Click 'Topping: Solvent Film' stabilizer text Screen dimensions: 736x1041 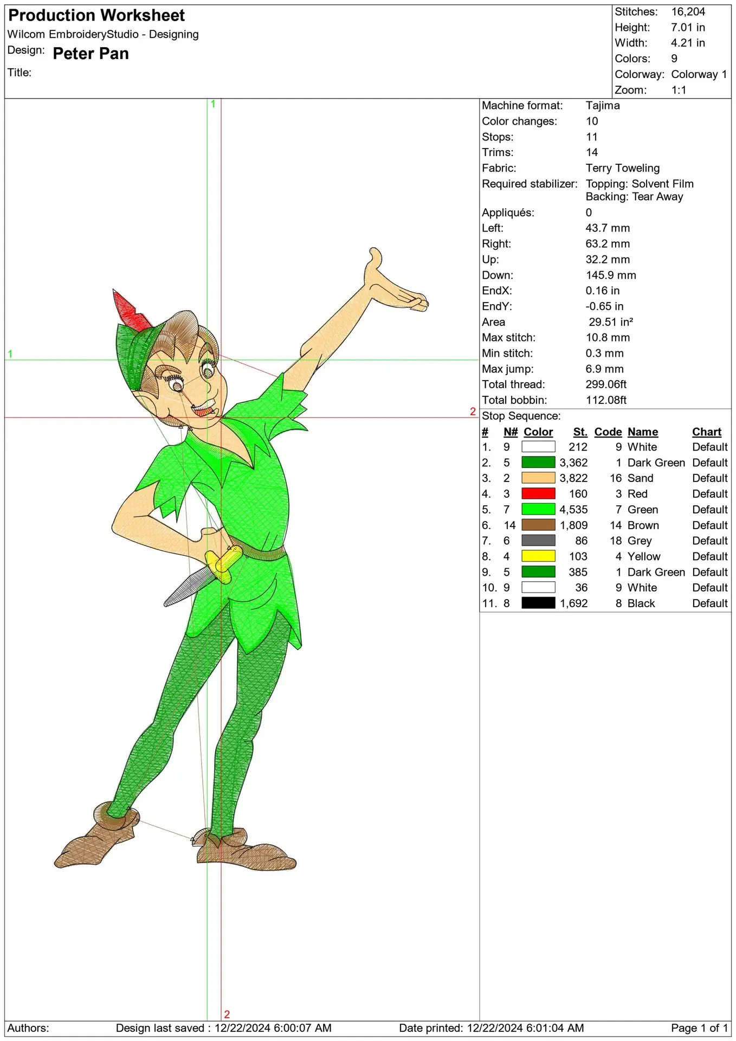[640, 184]
